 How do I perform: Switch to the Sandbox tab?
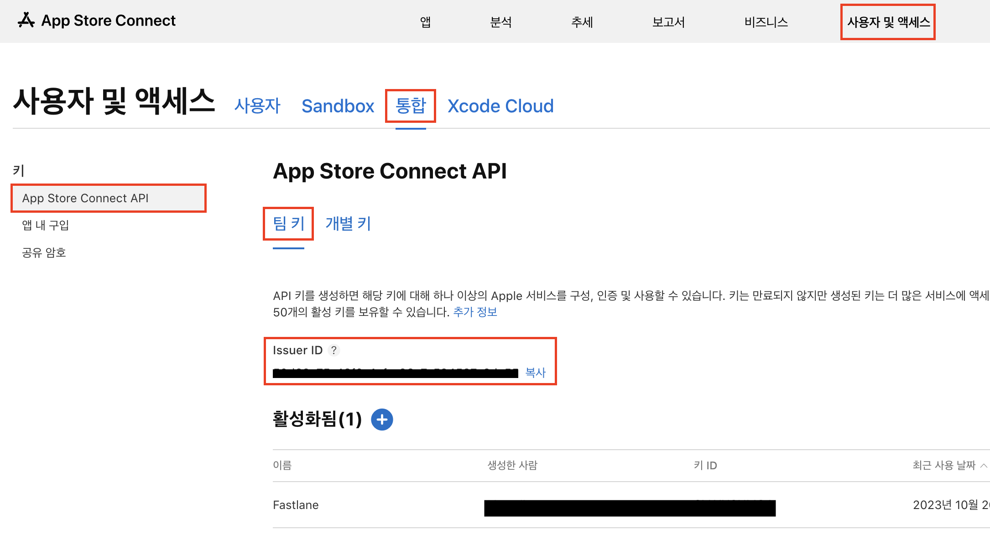(x=338, y=106)
